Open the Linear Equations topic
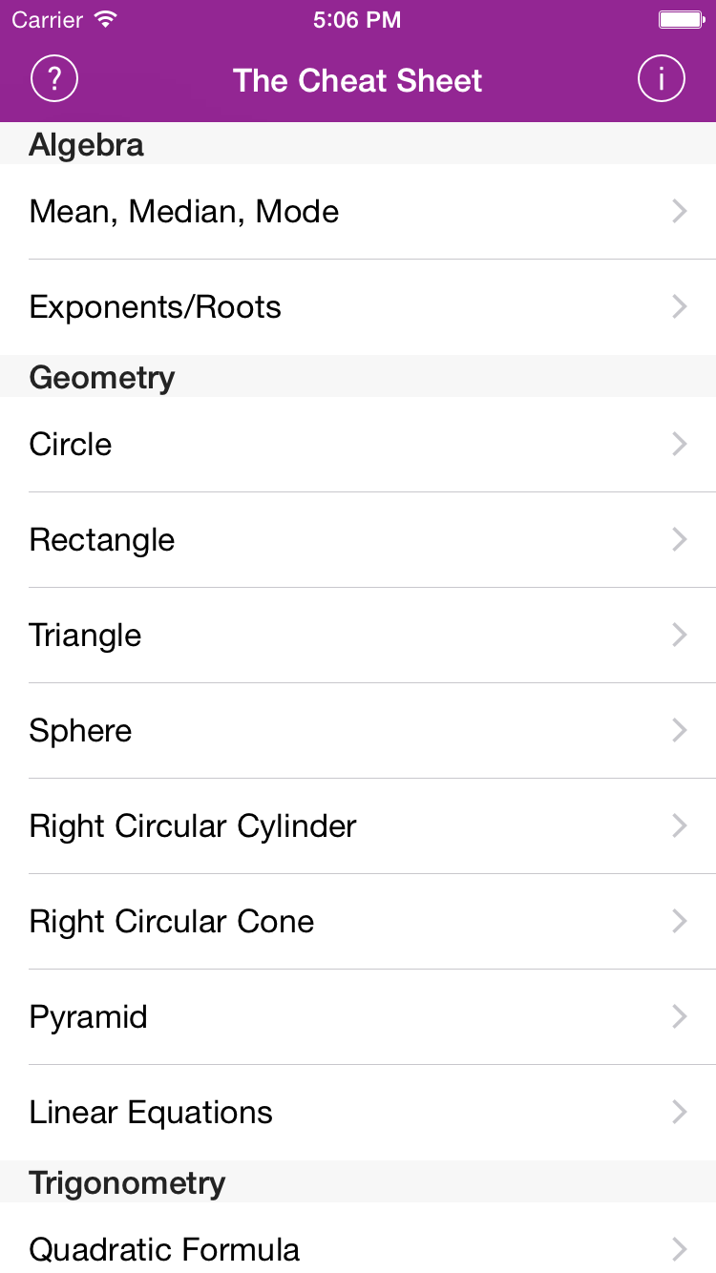 [151, 1113]
